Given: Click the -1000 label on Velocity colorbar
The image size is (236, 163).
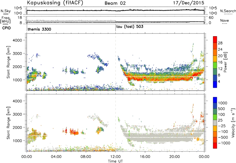Looking at the screenshot, I should point(224,143).
